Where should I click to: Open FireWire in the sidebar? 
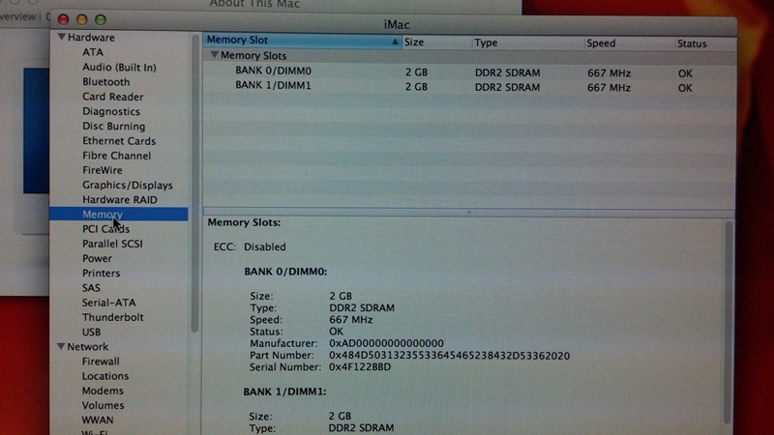[103, 170]
